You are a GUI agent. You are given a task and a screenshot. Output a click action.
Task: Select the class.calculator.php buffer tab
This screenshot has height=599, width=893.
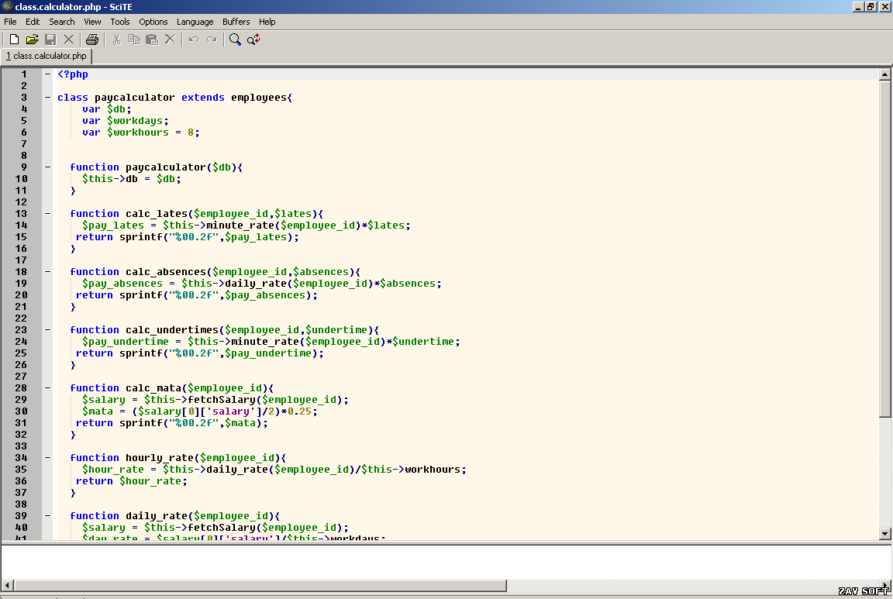tap(47, 56)
